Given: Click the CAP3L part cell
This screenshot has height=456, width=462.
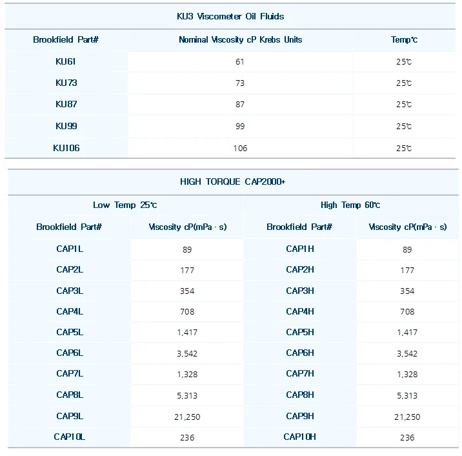Looking at the screenshot, I should click(x=69, y=291).
